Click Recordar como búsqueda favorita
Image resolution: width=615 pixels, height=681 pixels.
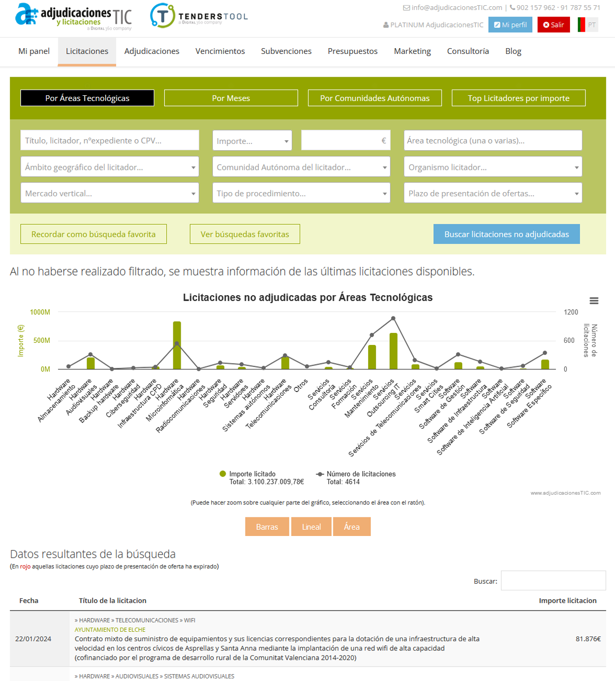[94, 234]
